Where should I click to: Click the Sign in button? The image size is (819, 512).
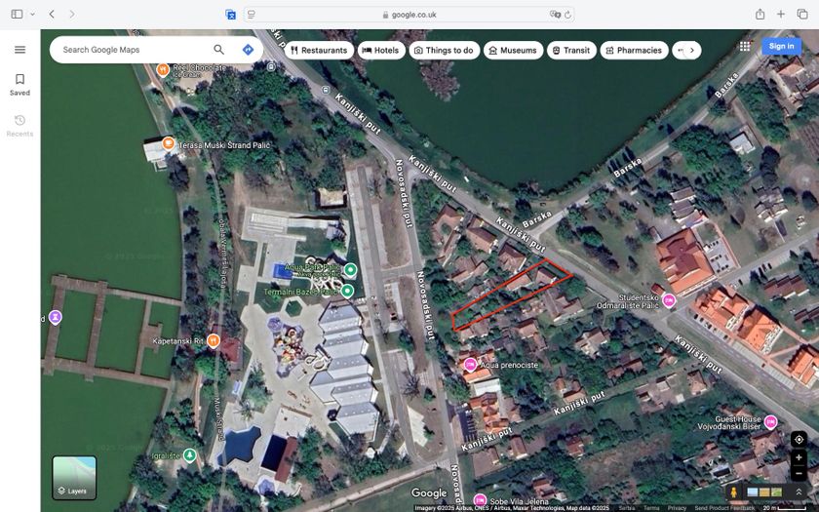(x=781, y=46)
